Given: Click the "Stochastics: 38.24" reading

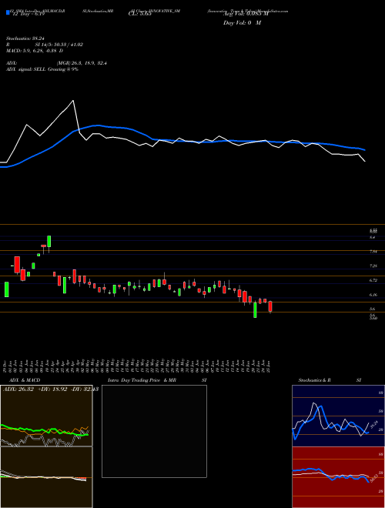Looking at the screenshot, I should pos(25,38).
